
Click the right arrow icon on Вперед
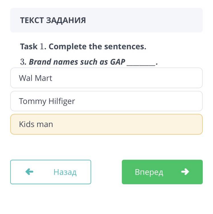(x=185, y=172)
